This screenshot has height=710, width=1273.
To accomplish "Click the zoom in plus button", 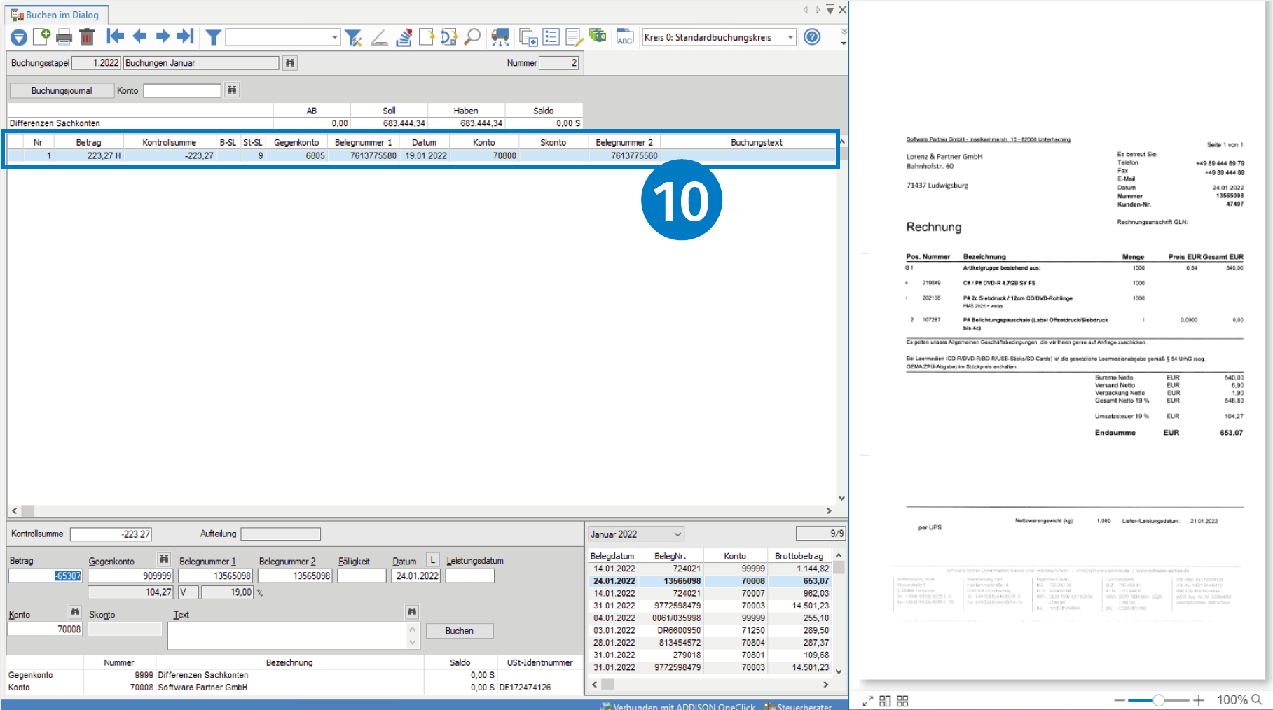I will pyautogui.click(x=1199, y=700).
